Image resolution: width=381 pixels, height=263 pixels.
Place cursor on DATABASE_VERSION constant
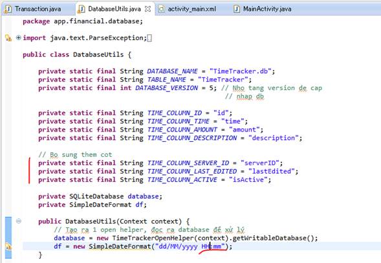(x=166, y=88)
